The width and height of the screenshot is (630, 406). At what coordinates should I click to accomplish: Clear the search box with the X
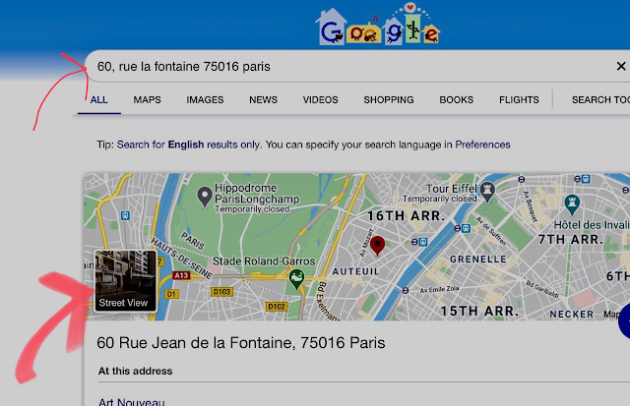621,66
